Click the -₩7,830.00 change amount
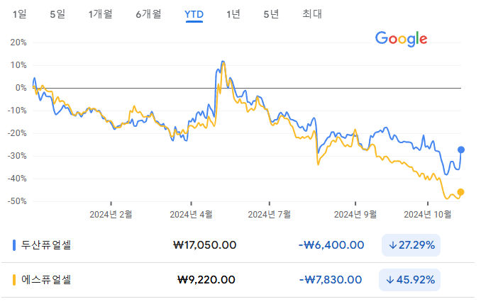This screenshot has width=481, height=304. click(331, 280)
